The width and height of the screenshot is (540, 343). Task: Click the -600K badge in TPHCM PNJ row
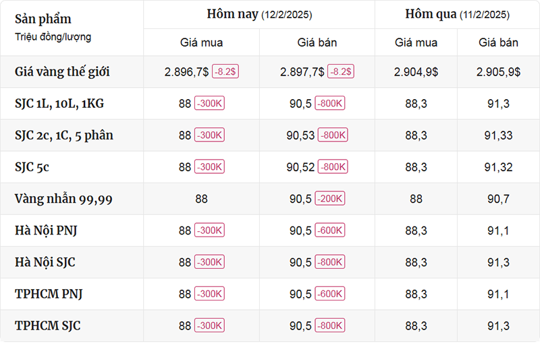(330, 294)
